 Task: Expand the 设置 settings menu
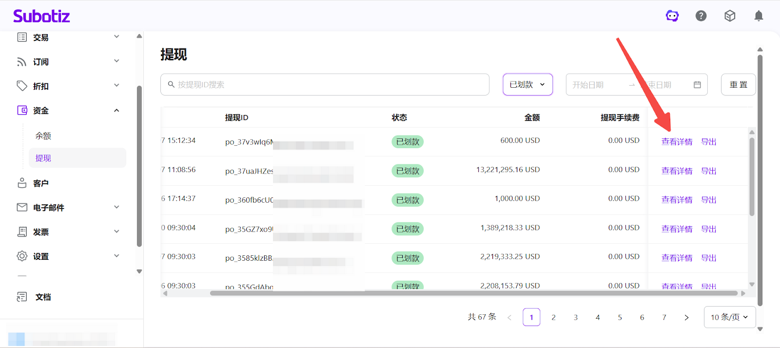coord(68,256)
